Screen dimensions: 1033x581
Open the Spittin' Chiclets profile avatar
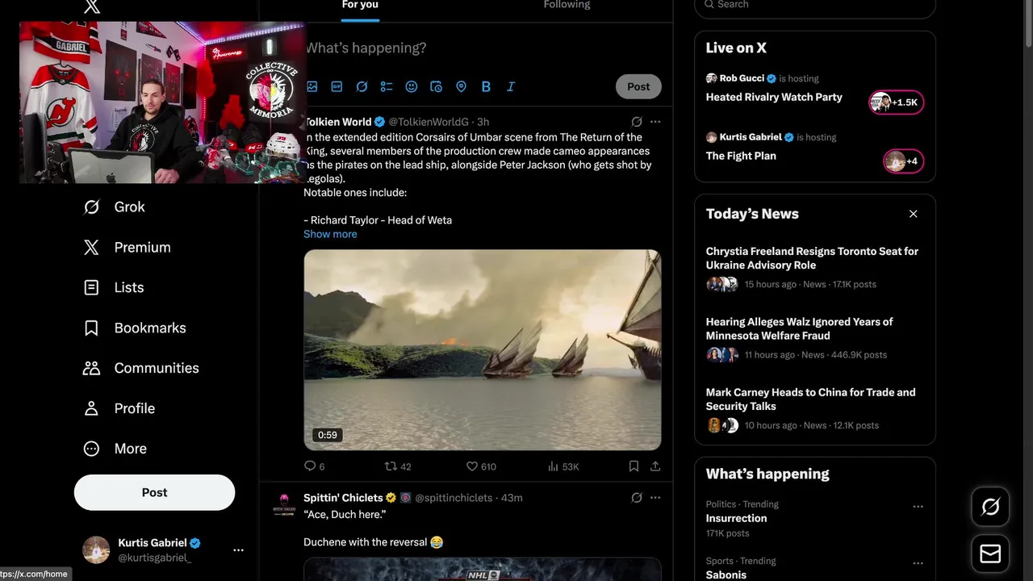[284, 504]
